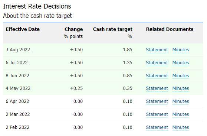The image size is (207, 136).
Task: View the 2 Feb 2022 Minutes
Action: pyautogui.click(x=181, y=127)
